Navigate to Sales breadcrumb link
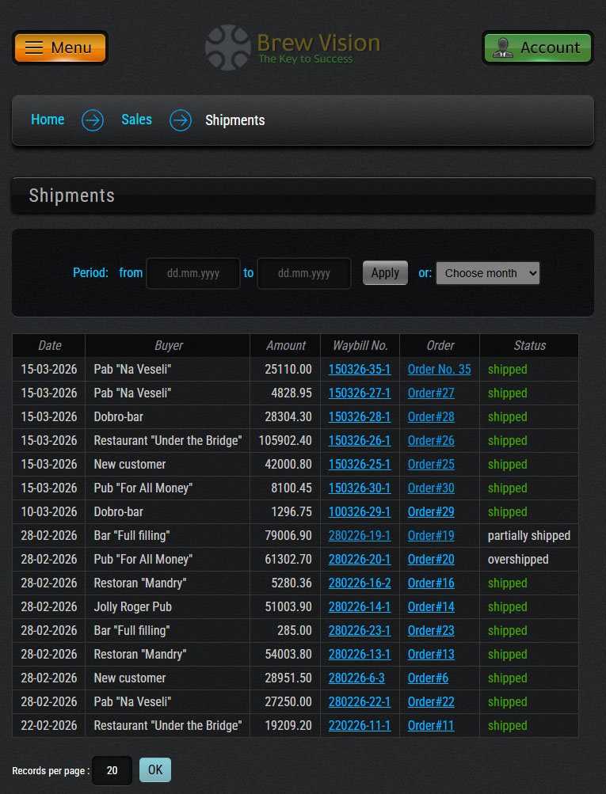The width and height of the screenshot is (606, 794). coord(136,120)
